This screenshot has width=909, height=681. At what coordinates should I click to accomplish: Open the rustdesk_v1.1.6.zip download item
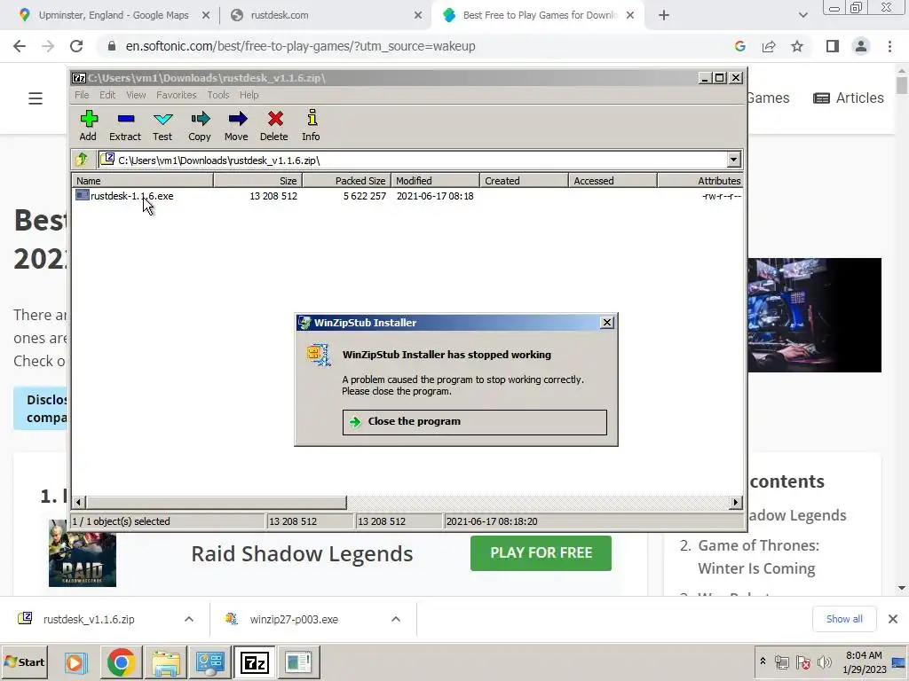(88, 619)
